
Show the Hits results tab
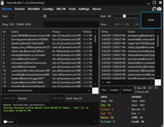click(x=104, y=90)
